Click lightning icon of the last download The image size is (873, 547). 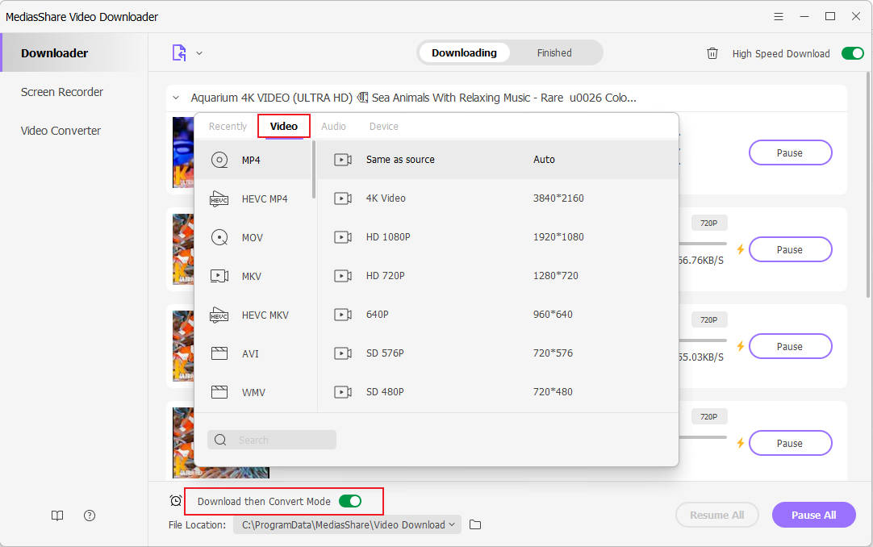741,443
